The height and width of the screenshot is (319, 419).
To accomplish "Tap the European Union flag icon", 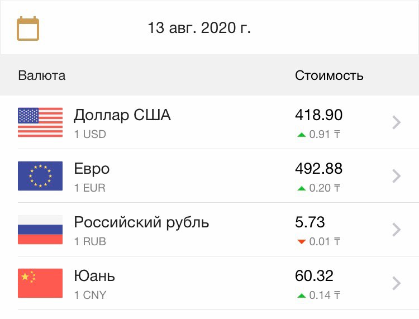I will point(40,176).
